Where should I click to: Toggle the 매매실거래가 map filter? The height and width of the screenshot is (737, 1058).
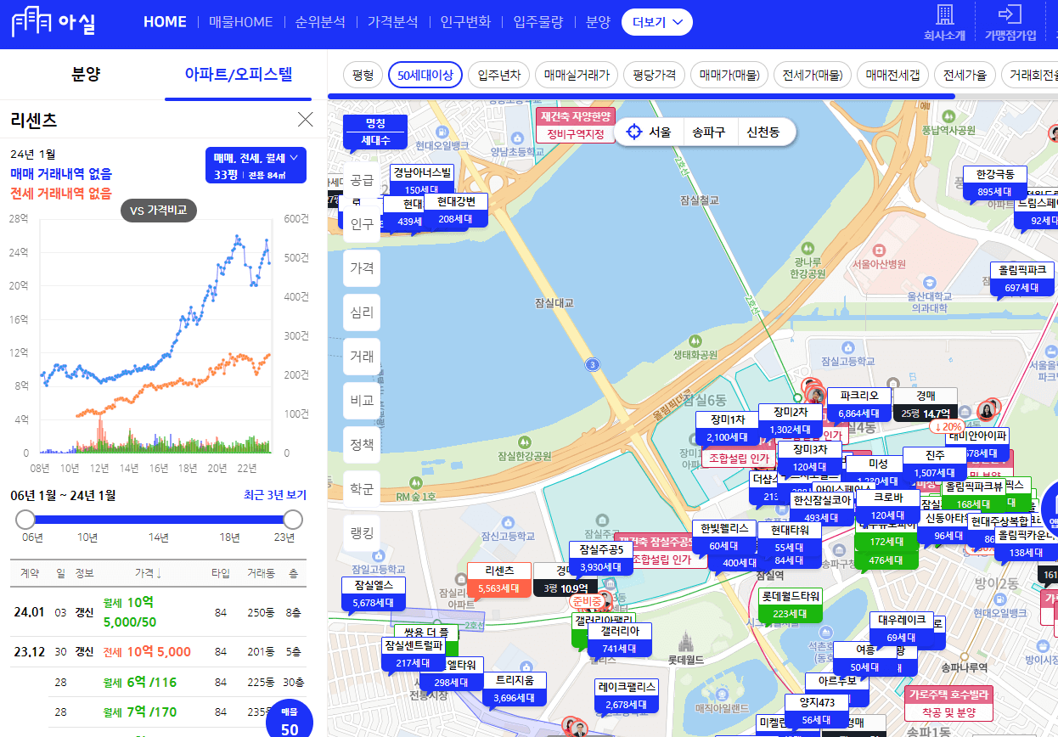(x=577, y=75)
